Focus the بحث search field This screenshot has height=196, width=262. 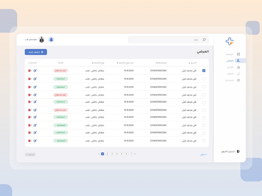coord(168,40)
